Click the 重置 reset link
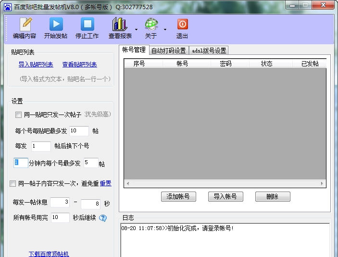338x257 pixels. pos(106,183)
